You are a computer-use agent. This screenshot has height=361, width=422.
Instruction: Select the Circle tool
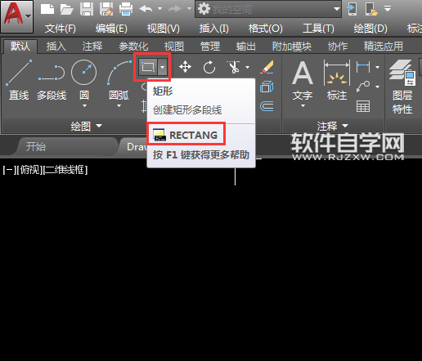coord(84,79)
